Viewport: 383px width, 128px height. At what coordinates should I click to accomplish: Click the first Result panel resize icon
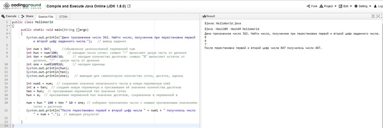(373, 16)
